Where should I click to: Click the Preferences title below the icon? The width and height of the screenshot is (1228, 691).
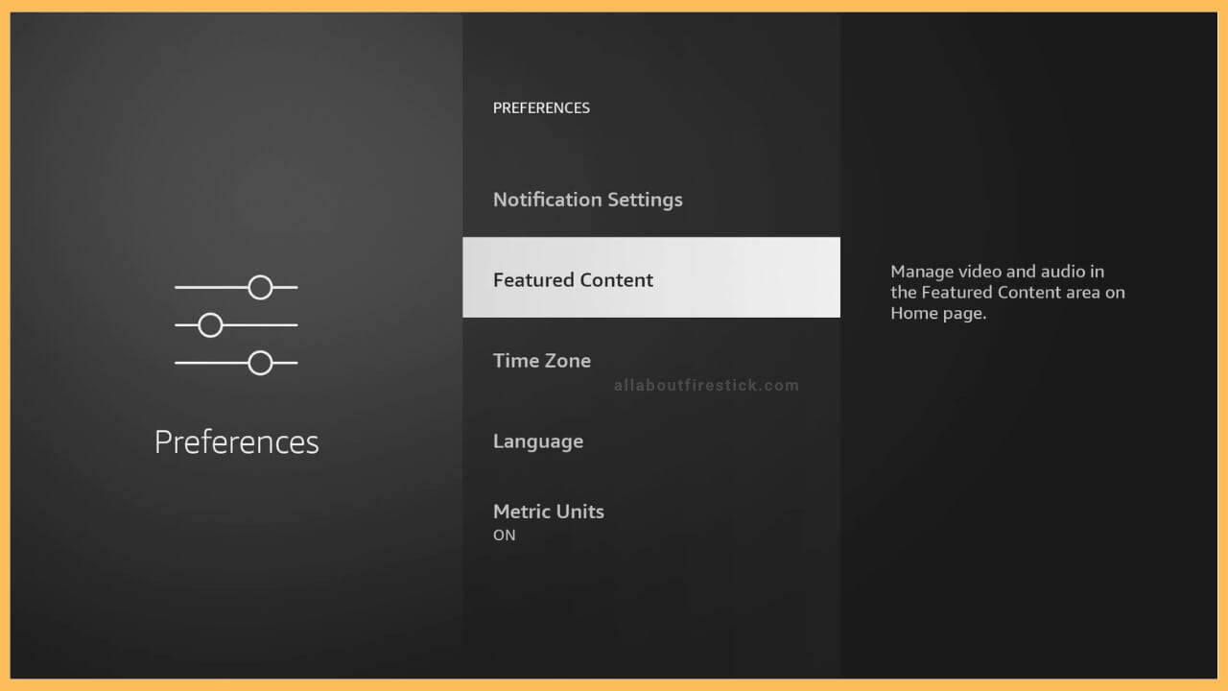coord(236,441)
